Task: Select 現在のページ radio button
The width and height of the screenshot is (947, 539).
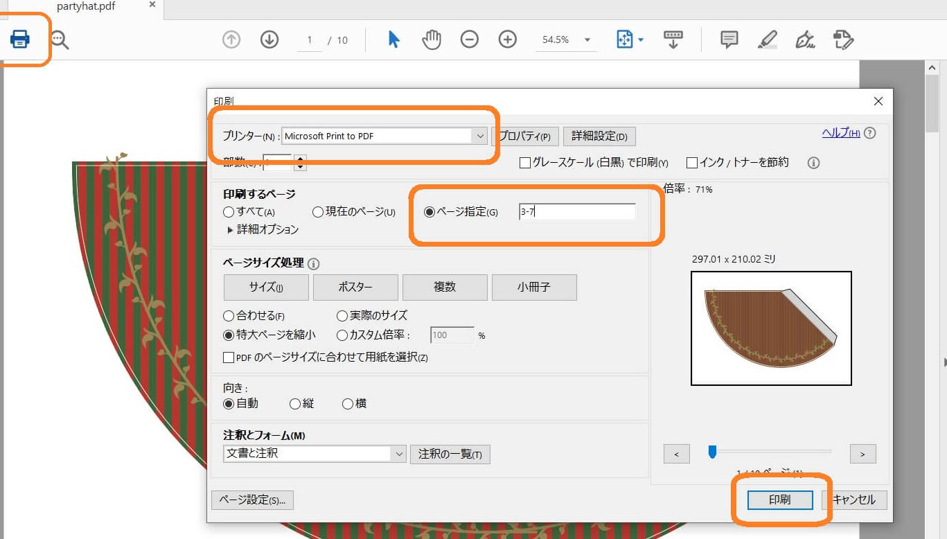Action: pos(318,212)
